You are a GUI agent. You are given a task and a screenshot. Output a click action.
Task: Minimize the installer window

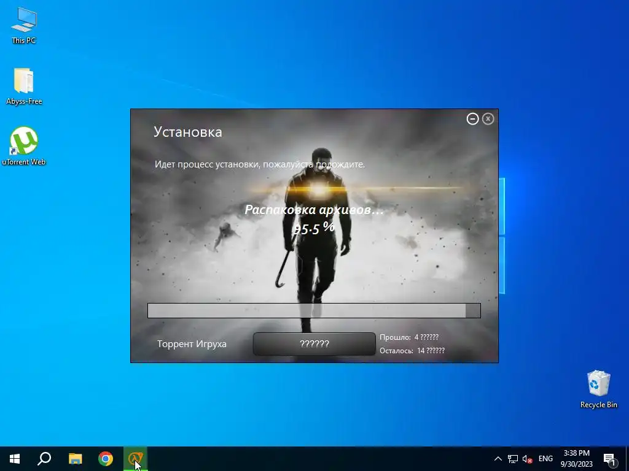(x=472, y=119)
